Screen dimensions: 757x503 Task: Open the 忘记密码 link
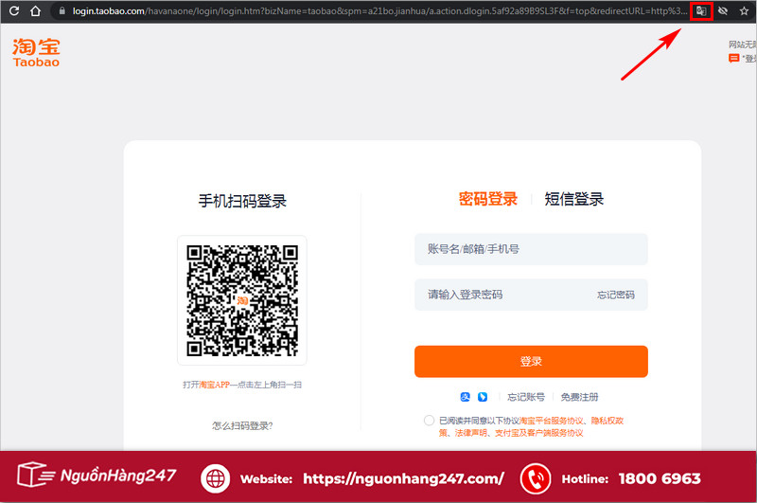[x=616, y=295]
